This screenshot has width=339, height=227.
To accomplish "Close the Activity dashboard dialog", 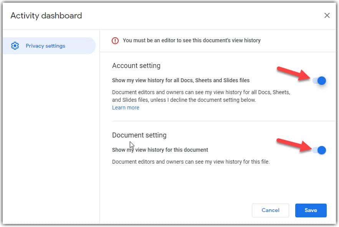I will [327, 15].
